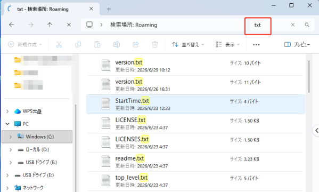Image resolution: width=319 pixels, height=192 pixels.
Task: Go back to previous folder
Action: tap(12, 25)
